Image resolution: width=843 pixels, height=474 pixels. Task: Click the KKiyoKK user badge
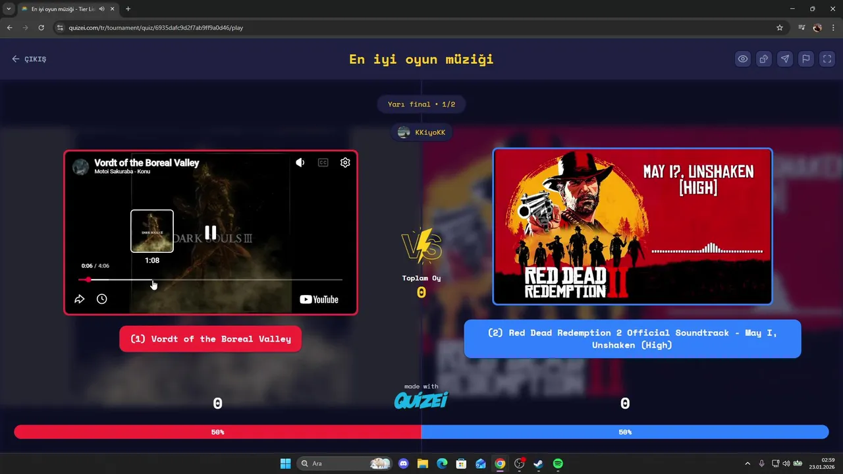click(421, 132)
